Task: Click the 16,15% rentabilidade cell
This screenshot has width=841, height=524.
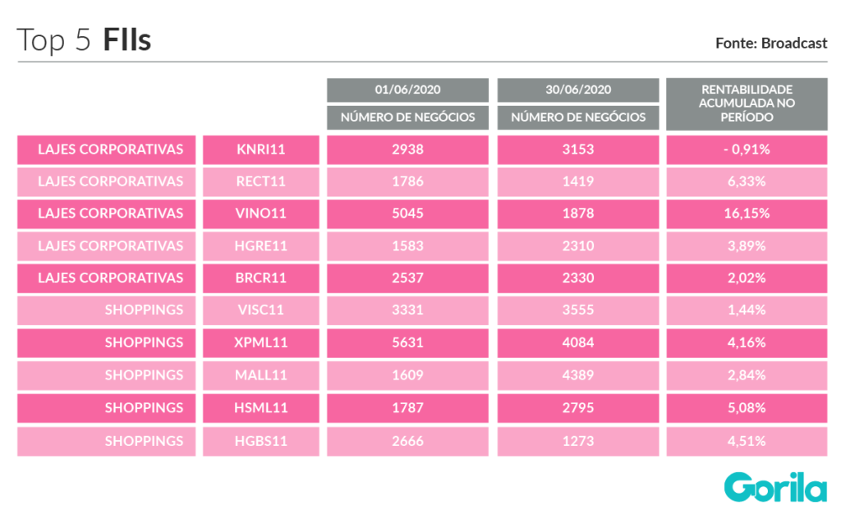Action: tap(747, 214)
